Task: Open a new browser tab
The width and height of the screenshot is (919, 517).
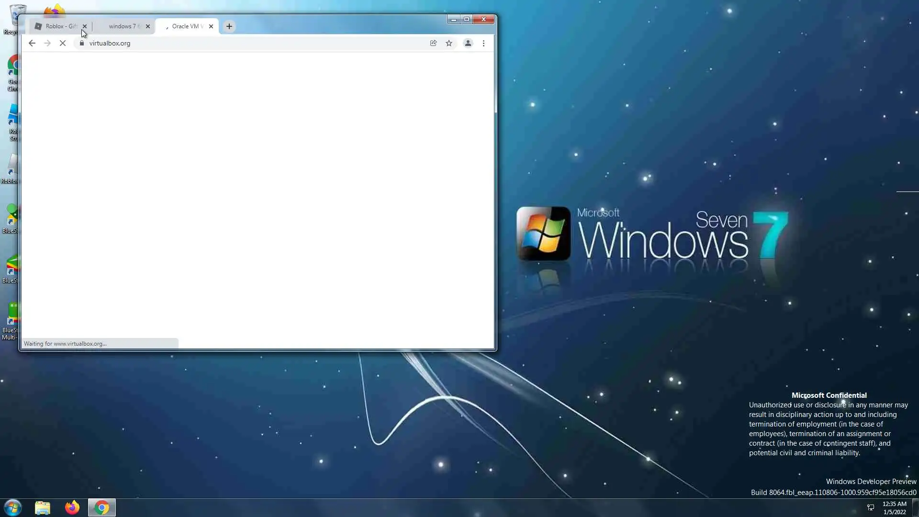Action: click(229, 26)
